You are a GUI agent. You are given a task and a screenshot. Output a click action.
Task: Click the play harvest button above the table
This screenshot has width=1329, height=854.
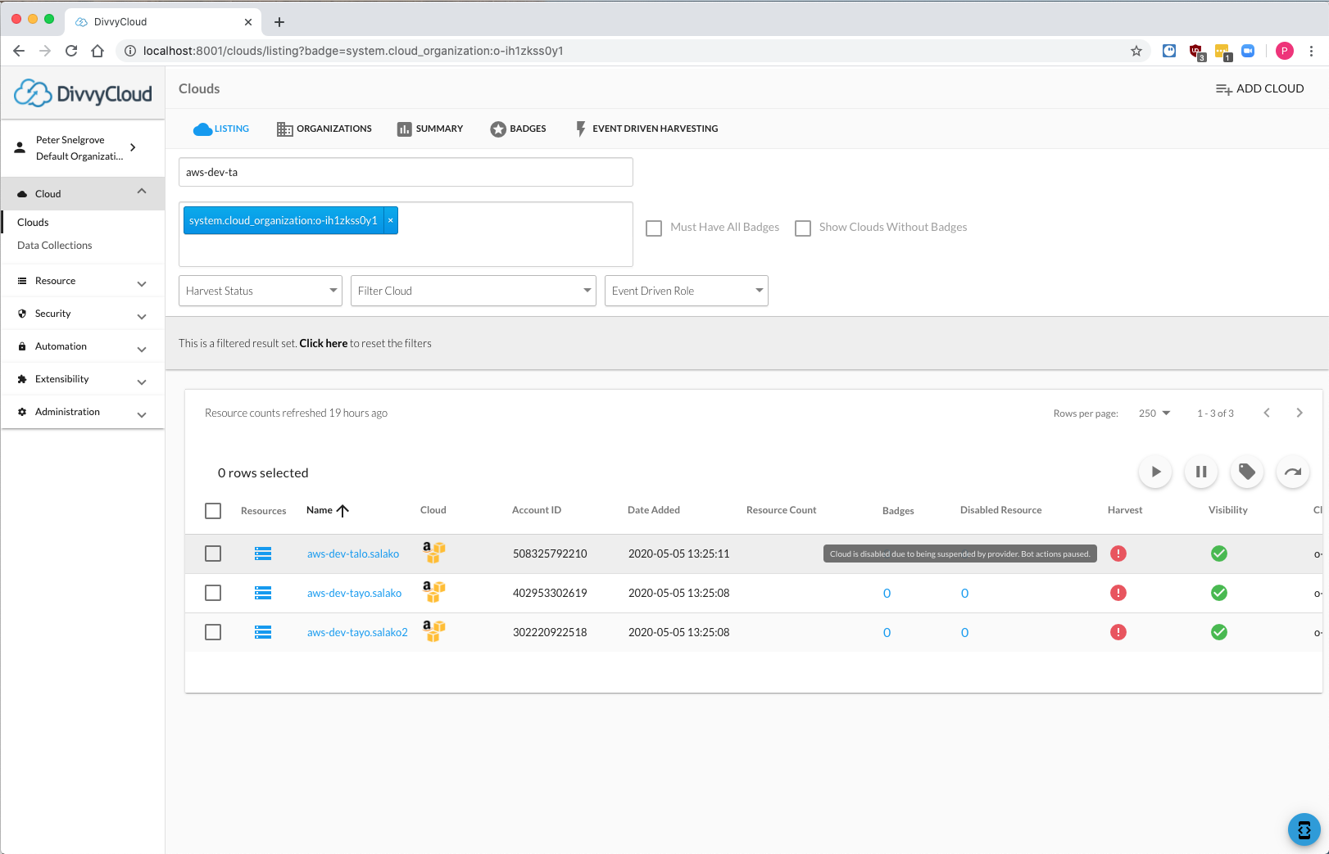pos(1155,472)
